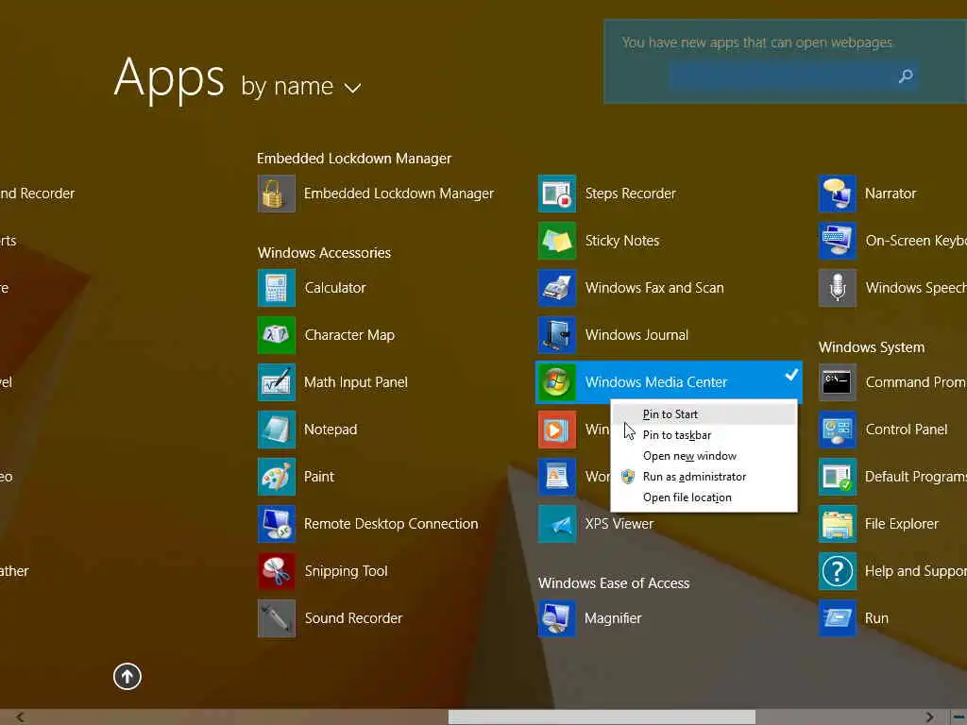Click the Windows System group header
Viewport: 967px width, 725px height.
coord(872,347)
